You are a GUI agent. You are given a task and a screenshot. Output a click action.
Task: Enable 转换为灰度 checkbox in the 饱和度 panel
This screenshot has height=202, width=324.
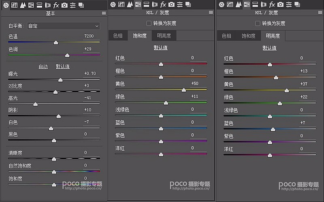pos(149,23)
